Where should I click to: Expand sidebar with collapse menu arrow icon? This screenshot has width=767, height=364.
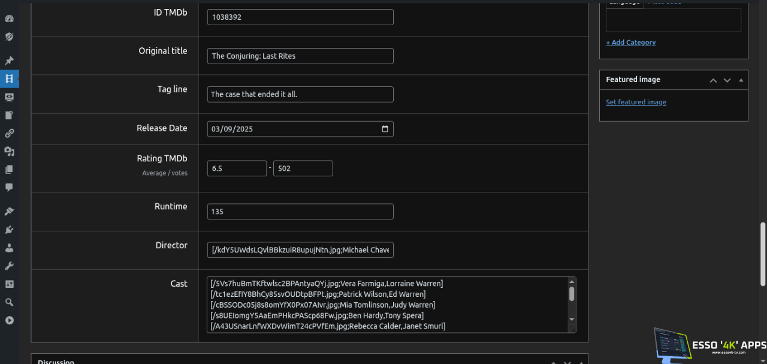pos(9,320)
